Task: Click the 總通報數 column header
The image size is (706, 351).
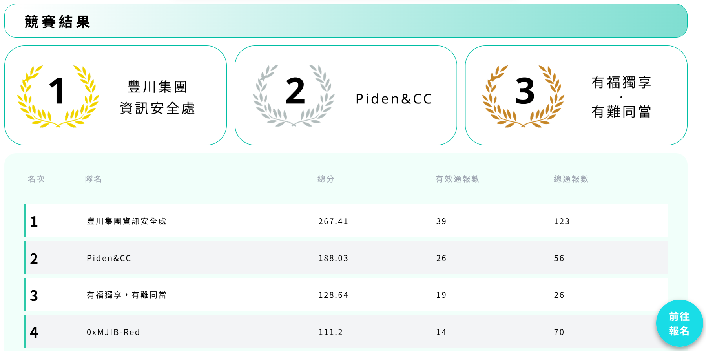Action: pyautogui.click(x=571, y=179)
